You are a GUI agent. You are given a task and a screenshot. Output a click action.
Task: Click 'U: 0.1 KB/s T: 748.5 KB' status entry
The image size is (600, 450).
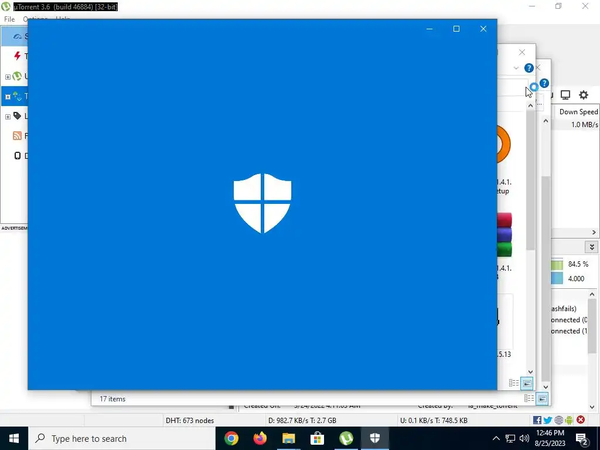[x=434, y=421]
